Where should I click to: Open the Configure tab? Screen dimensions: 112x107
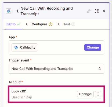tap(42, 24)
